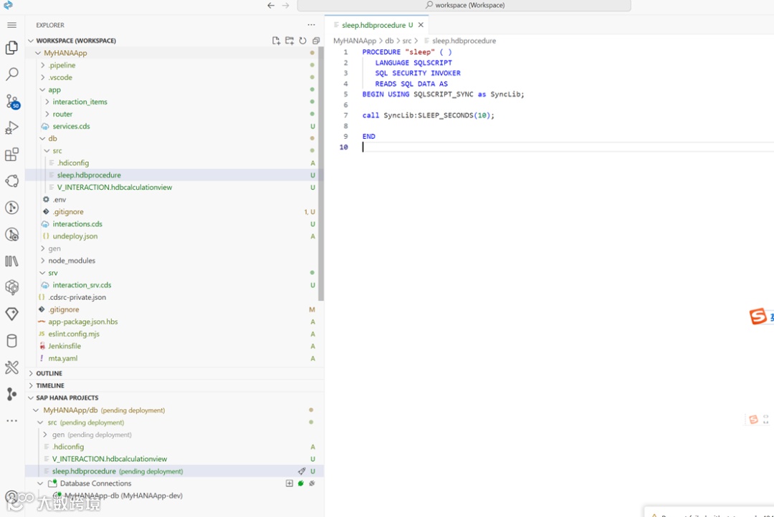Click the Go Back arrow in title bar

pos(271,6)
